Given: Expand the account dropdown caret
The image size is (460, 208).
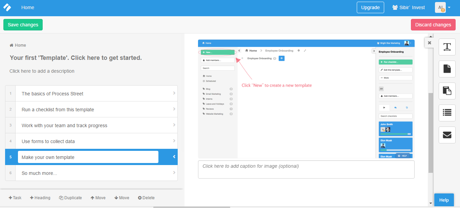Looking at the screenshot, I should tap(449, 7).
